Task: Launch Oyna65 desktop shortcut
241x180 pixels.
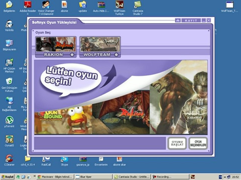Action: point(9,141)
